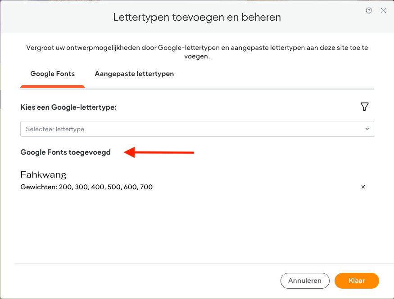Select the Fahkwang font name
This screenshot has height=299, width=394.
tap(44, 174)
